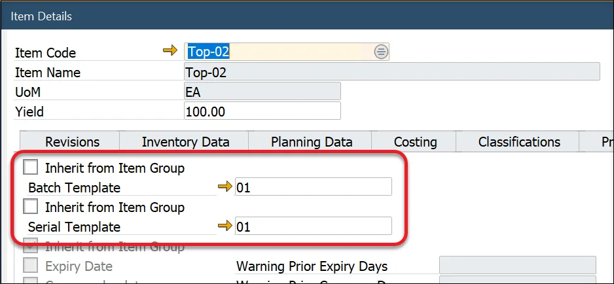
Task: Open the Item Code selection list icon
Action: [x=381, y=52]
